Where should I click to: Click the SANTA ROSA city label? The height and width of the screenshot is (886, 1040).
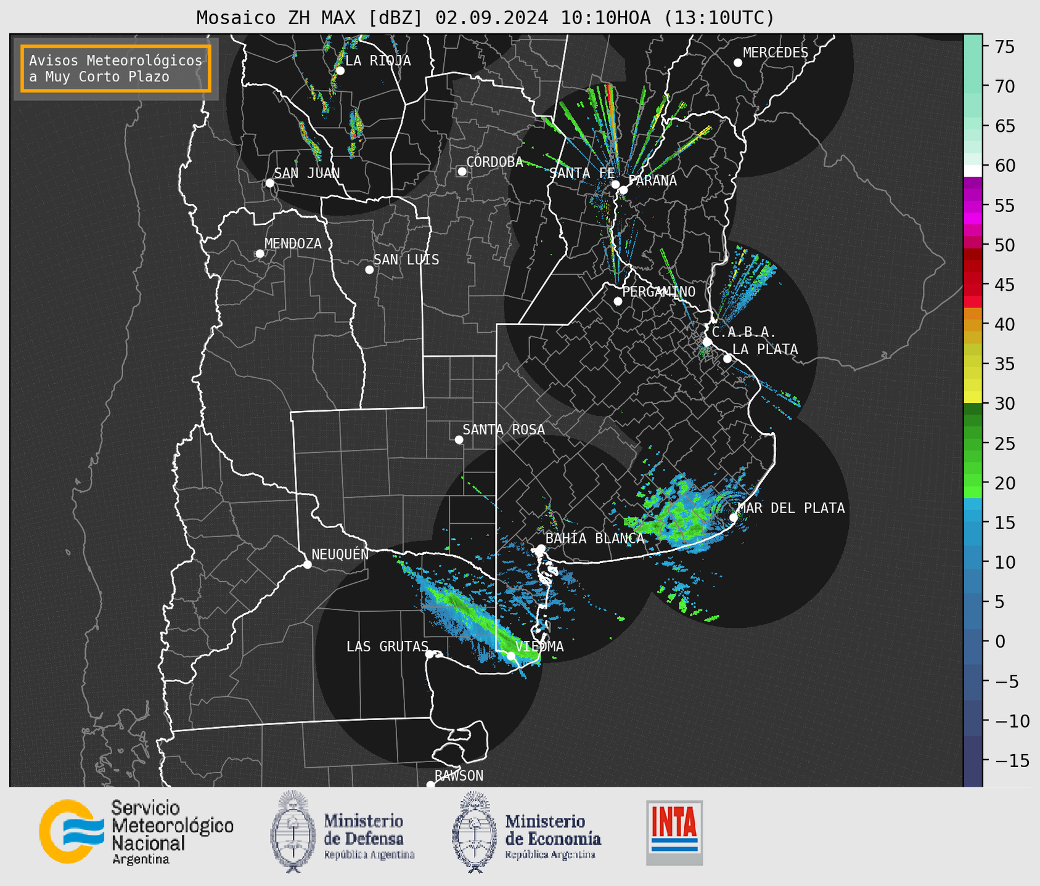pos(504,429)
